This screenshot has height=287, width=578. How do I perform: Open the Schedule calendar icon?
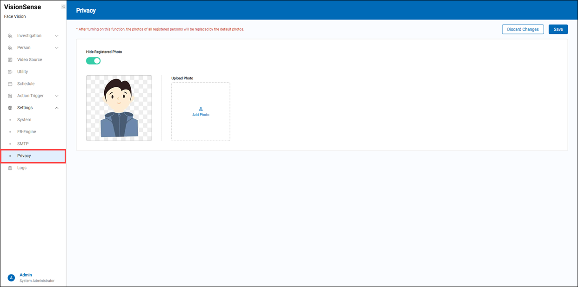10,84
